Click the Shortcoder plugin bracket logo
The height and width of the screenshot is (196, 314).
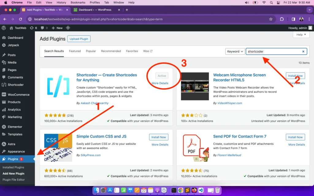click(x=58, y=86)
